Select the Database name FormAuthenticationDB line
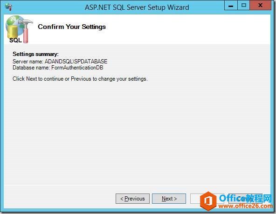The image size is (276, 214). 58,68
